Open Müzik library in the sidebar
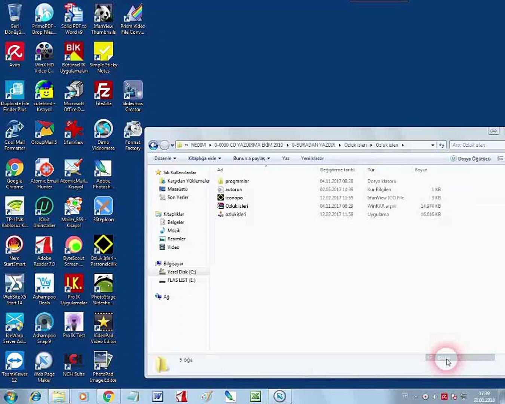Screen dimensions: 505x404 [x=170, y=230]
